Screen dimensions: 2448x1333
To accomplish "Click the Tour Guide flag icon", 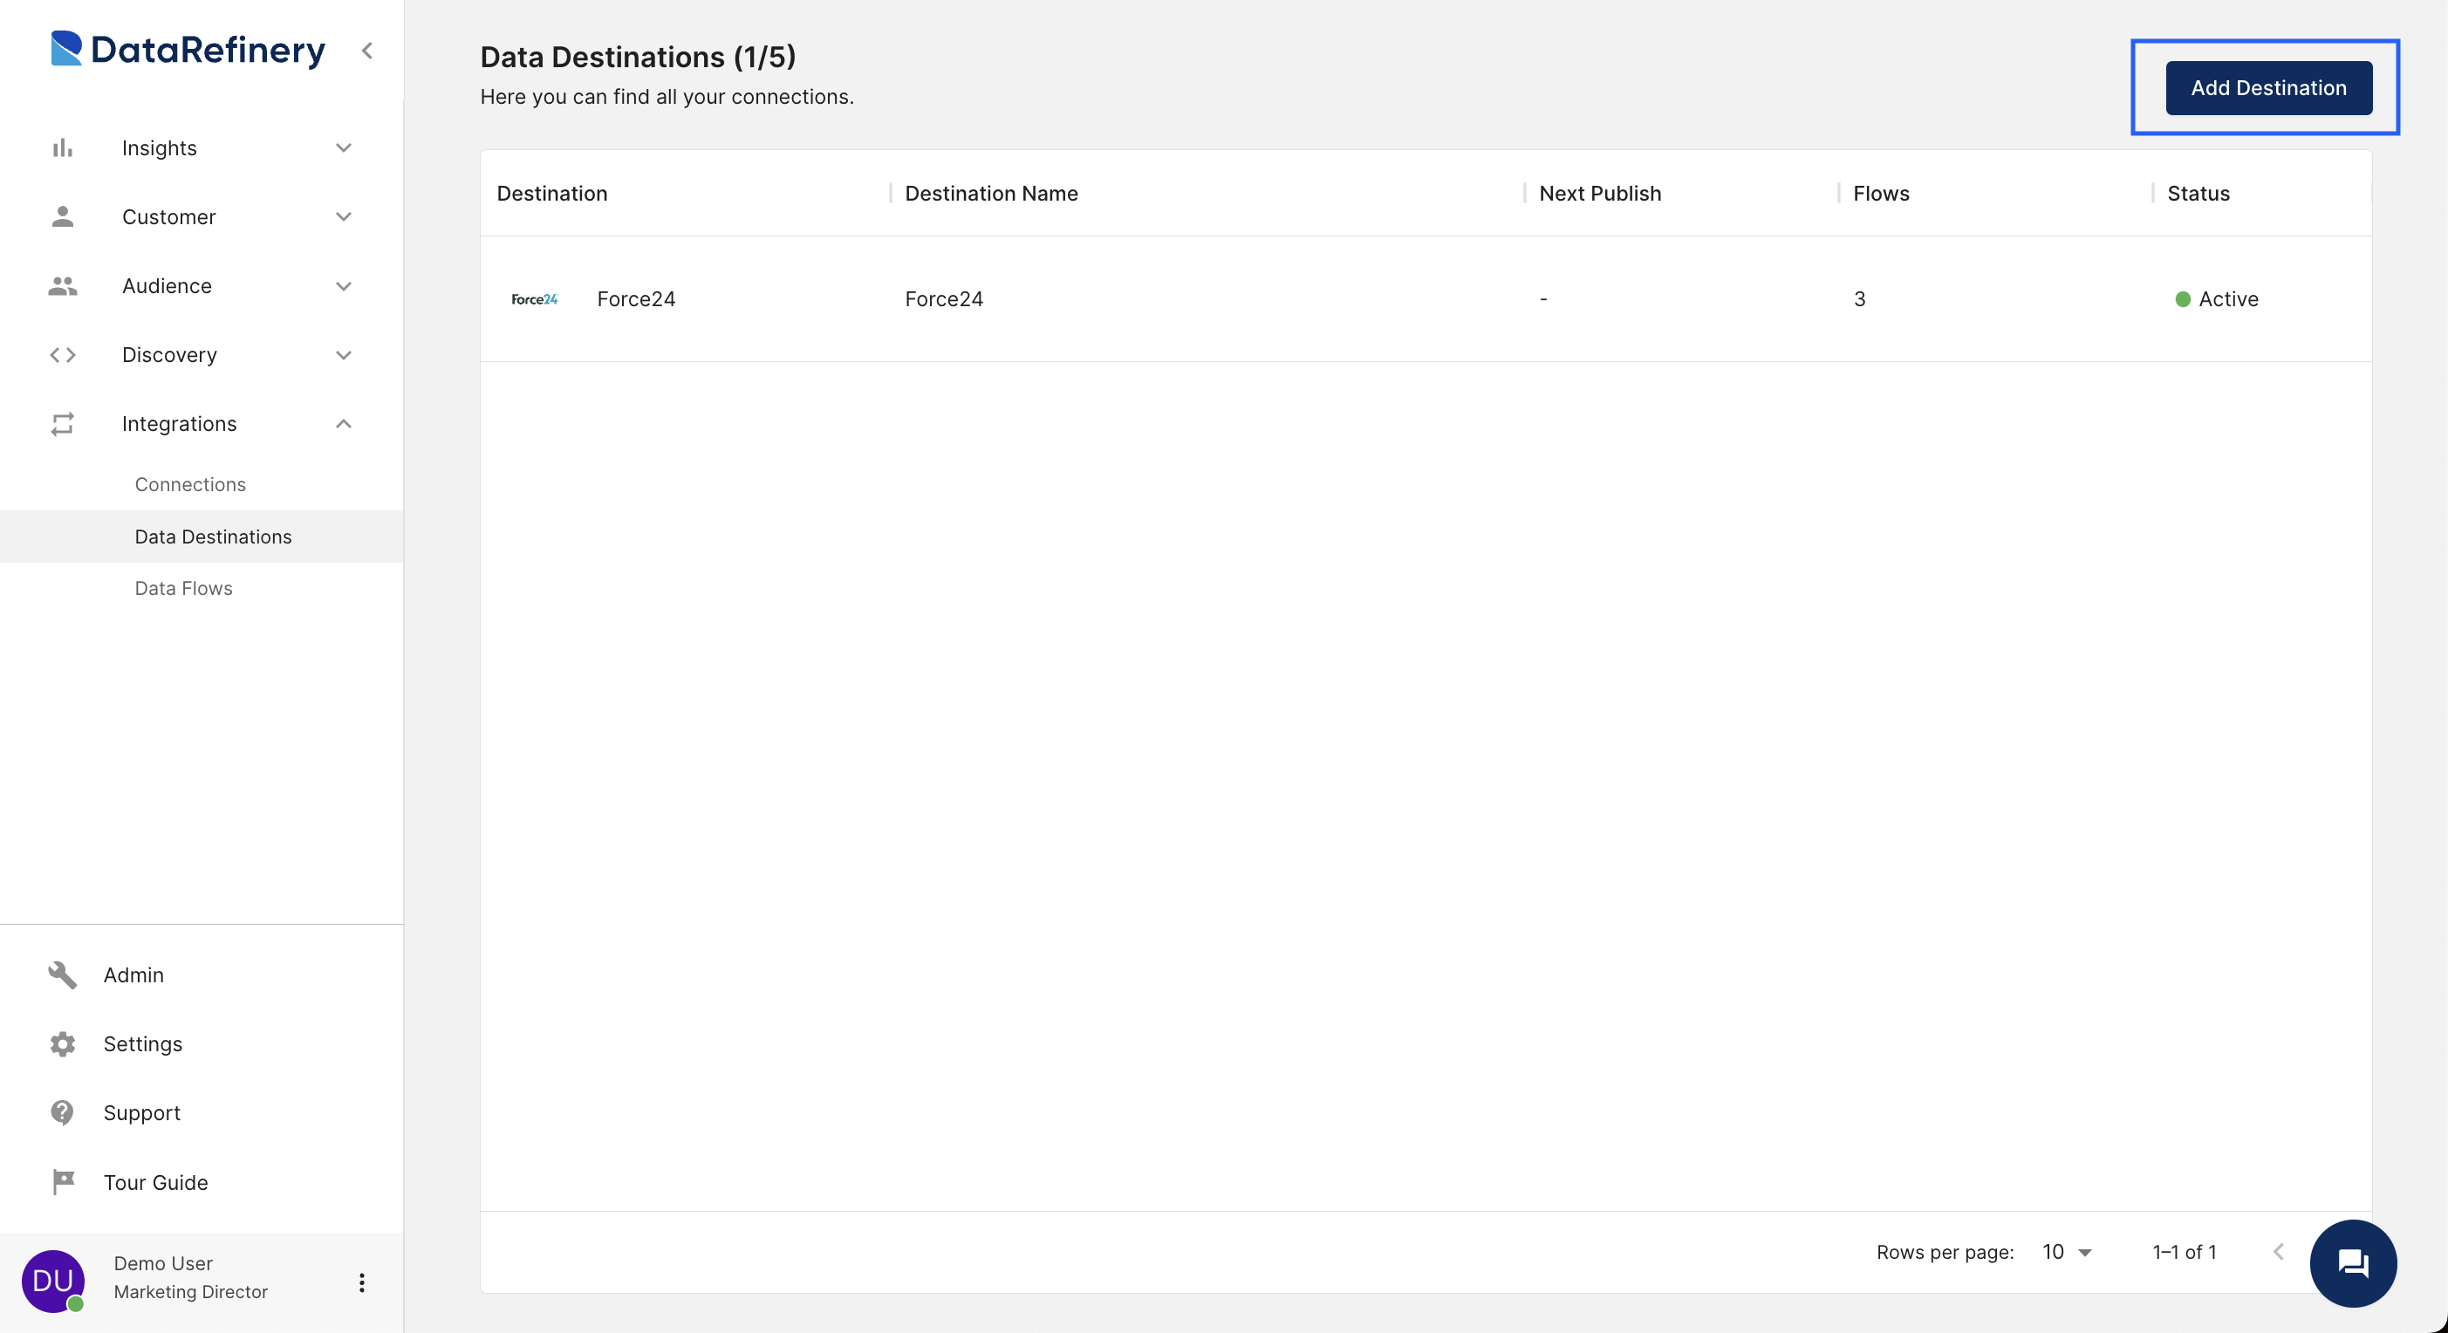I will [62, 1180].
